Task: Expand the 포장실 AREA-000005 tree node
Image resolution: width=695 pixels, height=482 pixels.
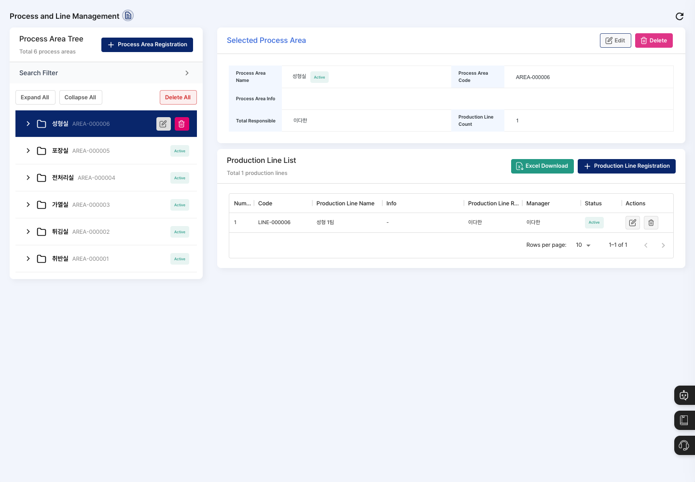Action: click(28, 151)
